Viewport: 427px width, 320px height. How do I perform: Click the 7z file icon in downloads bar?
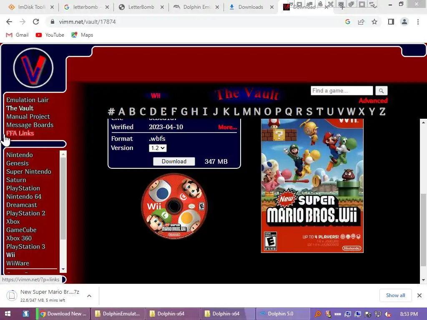pyautogui.click(x=12, y=295)
